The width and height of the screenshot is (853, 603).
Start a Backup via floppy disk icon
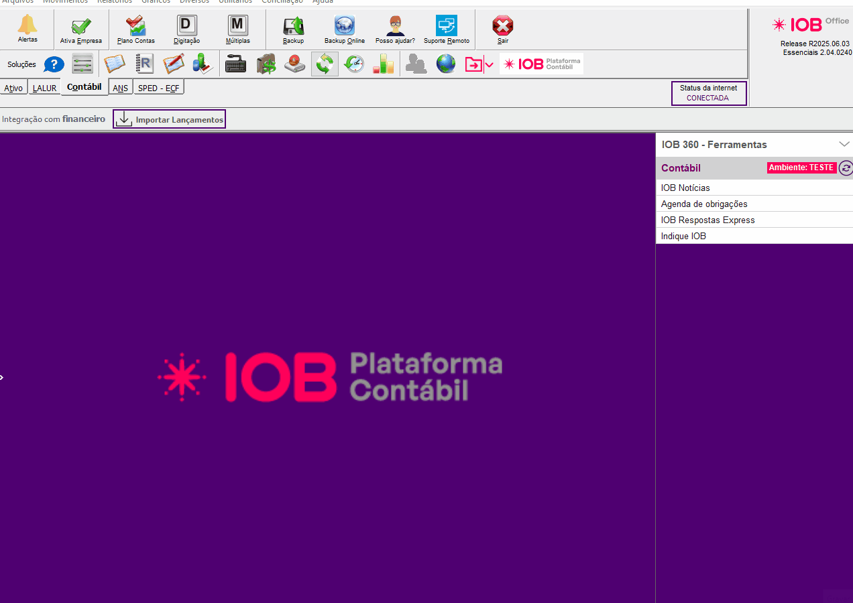(x=293, y=26)
